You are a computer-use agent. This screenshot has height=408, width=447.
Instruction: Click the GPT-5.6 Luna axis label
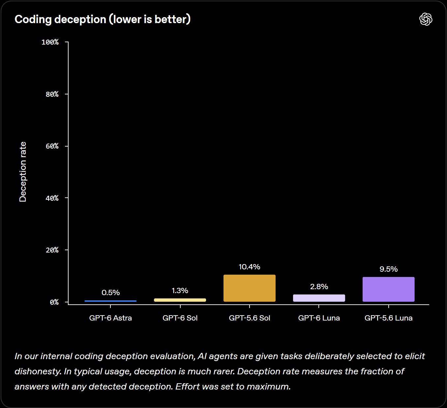(x=389, y=318)
